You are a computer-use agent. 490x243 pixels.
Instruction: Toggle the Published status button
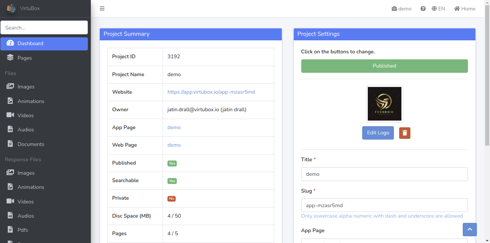point(384,66)
